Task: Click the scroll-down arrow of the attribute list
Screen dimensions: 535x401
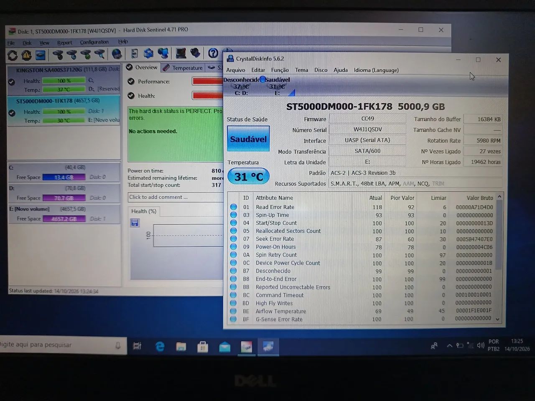Action: click(x=497, y=319)
